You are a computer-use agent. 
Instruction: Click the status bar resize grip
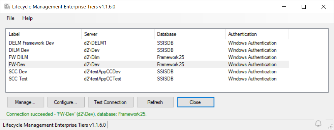click(330, 126)
